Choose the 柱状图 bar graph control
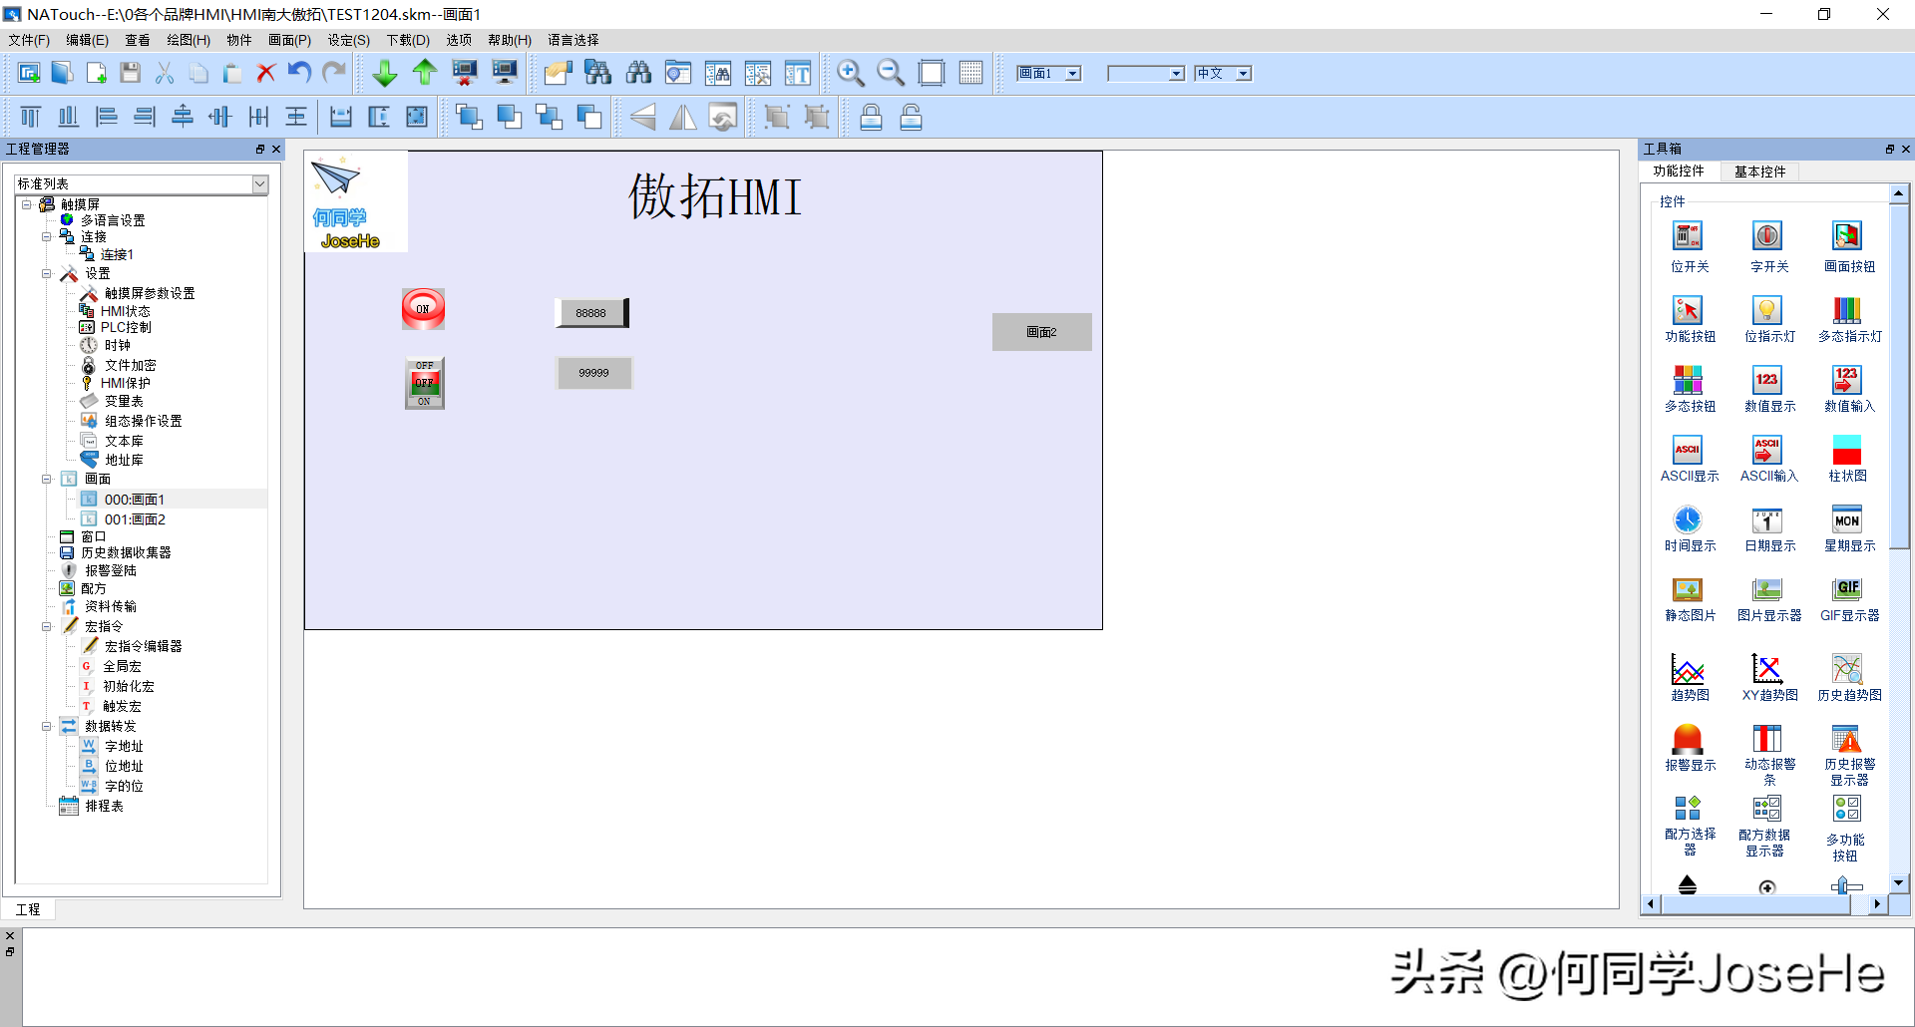Viewport: 1915px width, 1027px height. click(x=1847, y=457)
